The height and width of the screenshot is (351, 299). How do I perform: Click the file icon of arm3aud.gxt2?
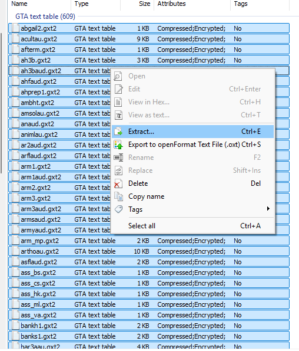tap(15, 209)
